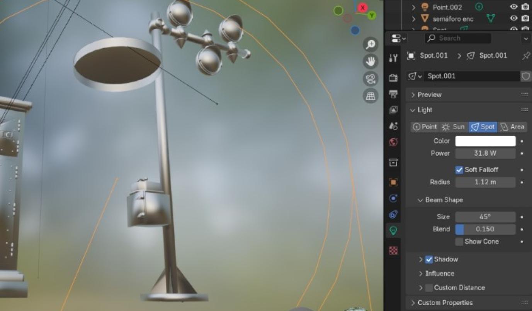Toggle the pin icon in properties header

[526, 56]
